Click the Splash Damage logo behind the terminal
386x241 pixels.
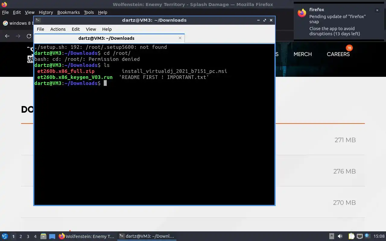pyautogui.click(x=30, y=55)
